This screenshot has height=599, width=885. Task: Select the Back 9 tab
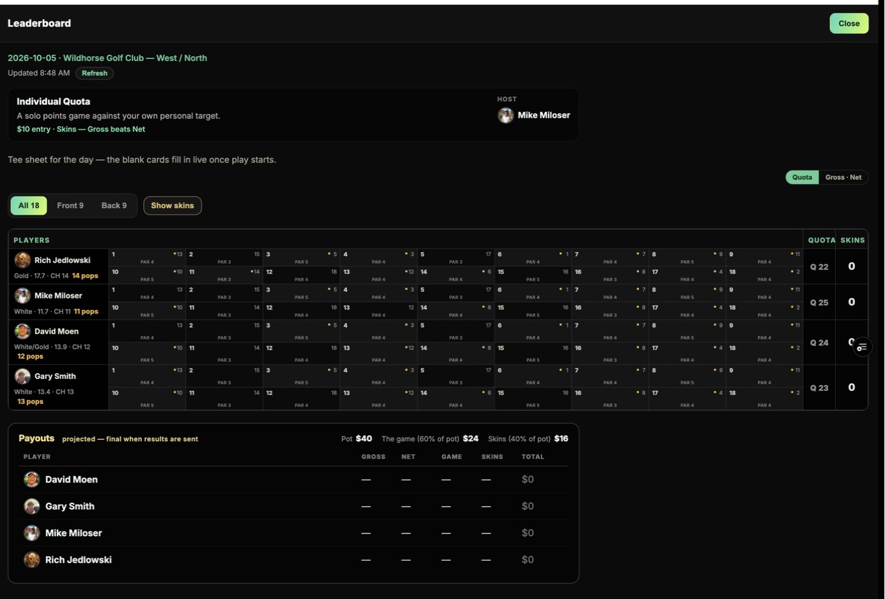coord(114,205)
